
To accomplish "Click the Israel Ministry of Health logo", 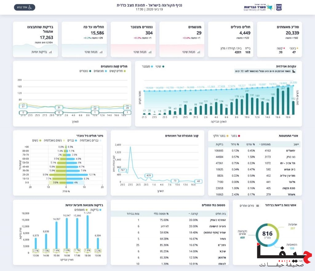I will (x=258, y=7).
